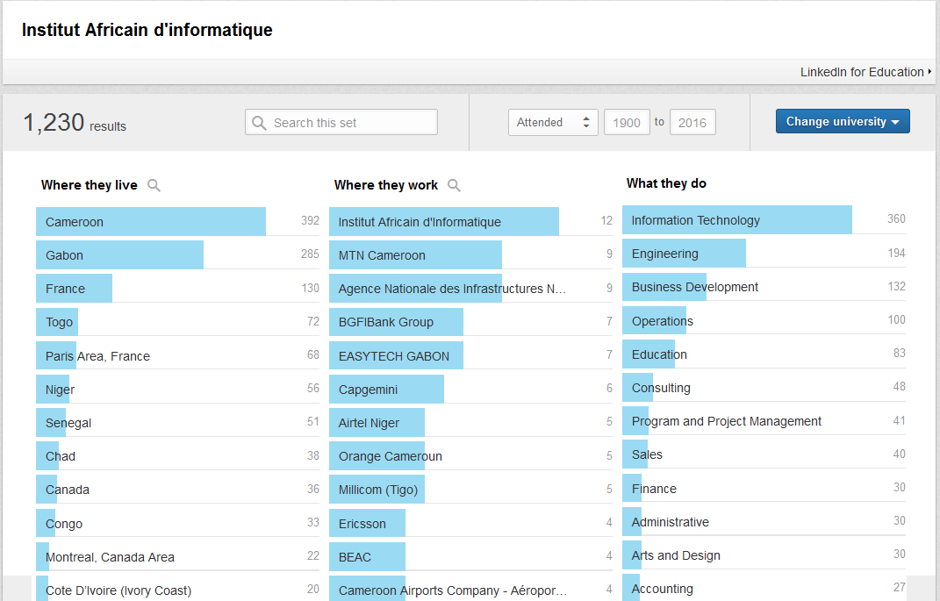Screen dimensions: 940x601
Task: Select Finance function bar
Action: pyautogui.click(x=764, y=489)
